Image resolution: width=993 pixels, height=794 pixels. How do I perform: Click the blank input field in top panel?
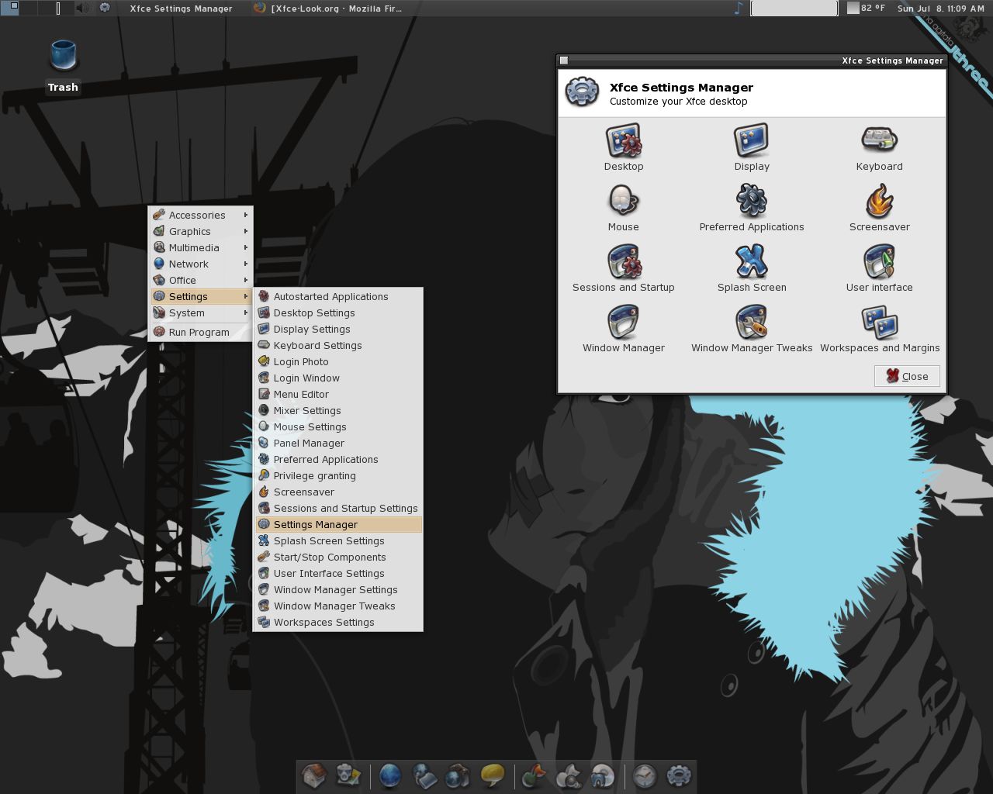(x=794, y=9)
